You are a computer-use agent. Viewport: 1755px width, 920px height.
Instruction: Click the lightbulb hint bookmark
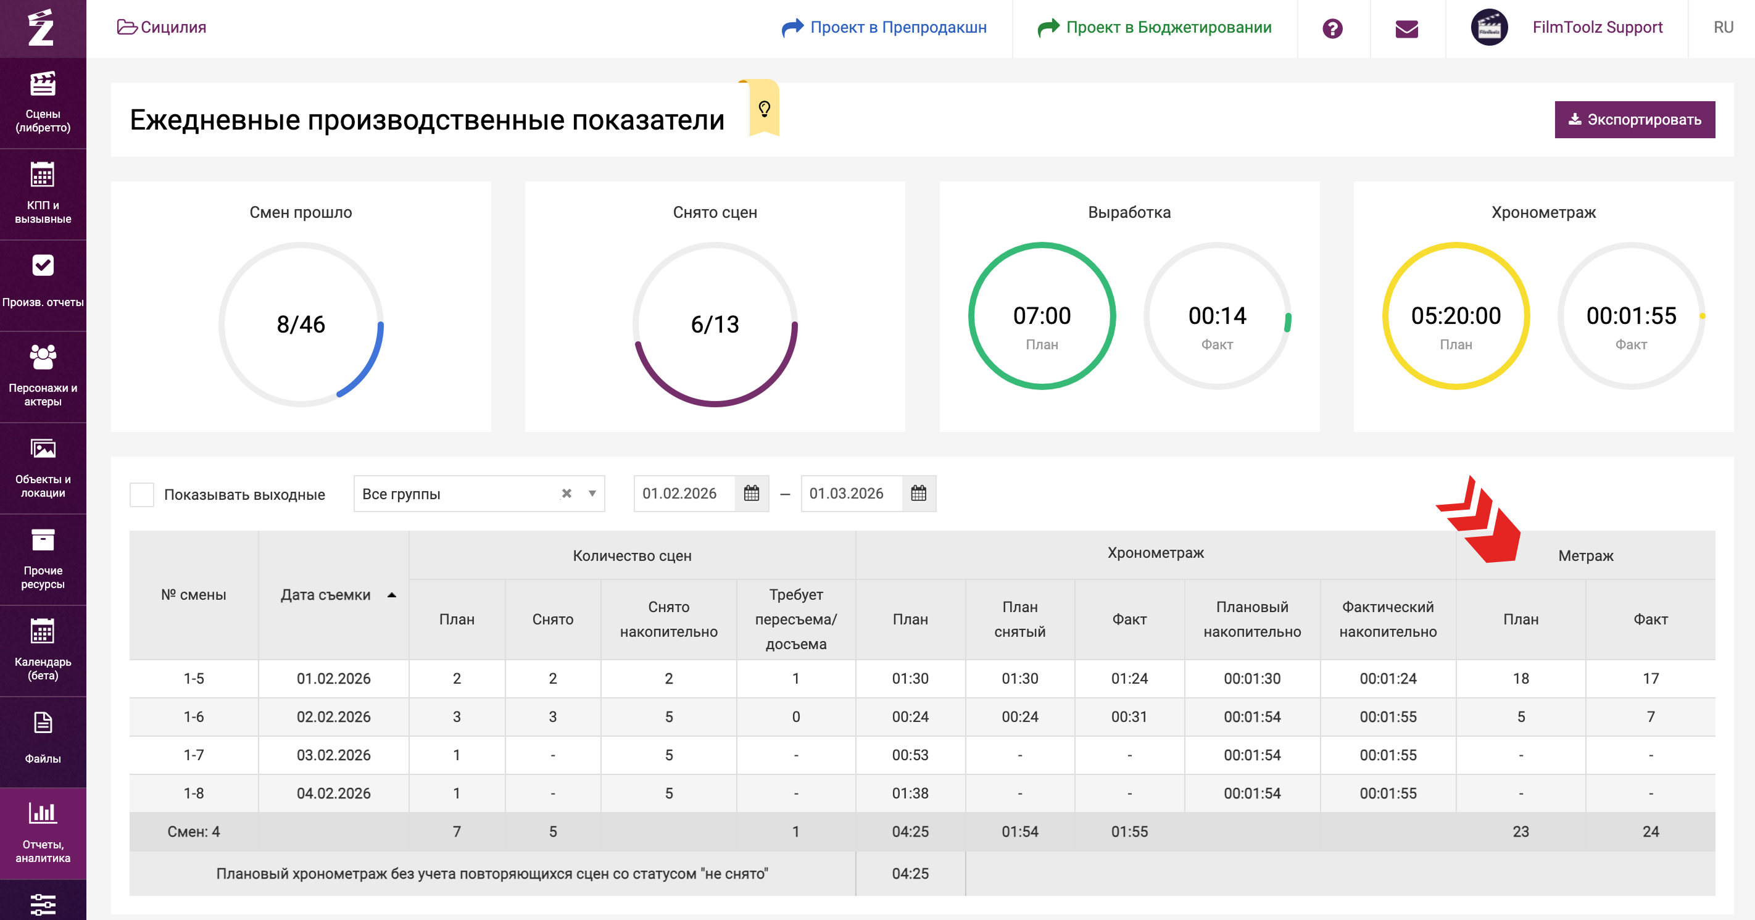coord(764,109)
